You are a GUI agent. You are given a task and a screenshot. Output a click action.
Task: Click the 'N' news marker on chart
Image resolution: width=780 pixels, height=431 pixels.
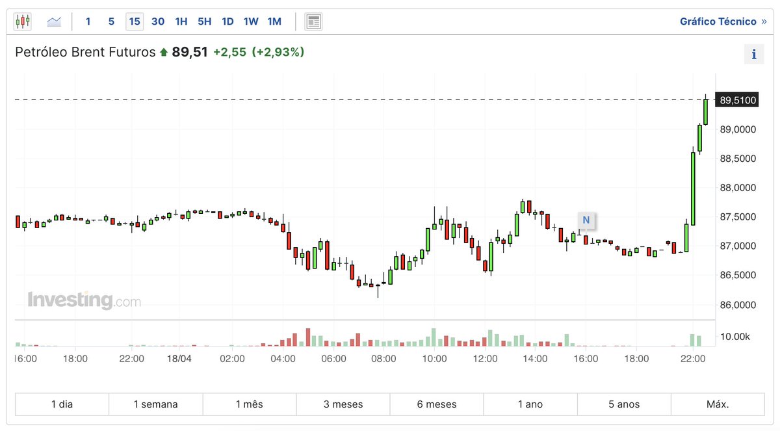coord(586,220)
